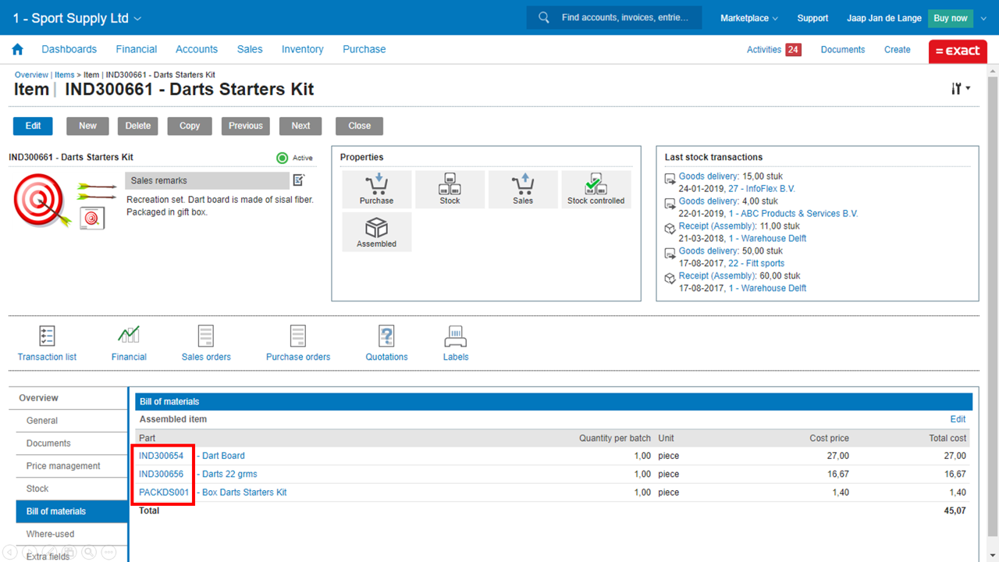This screenshot has height=562, width=999.
Task: Open the Financial chart icon
Action: tap(129, 336)
